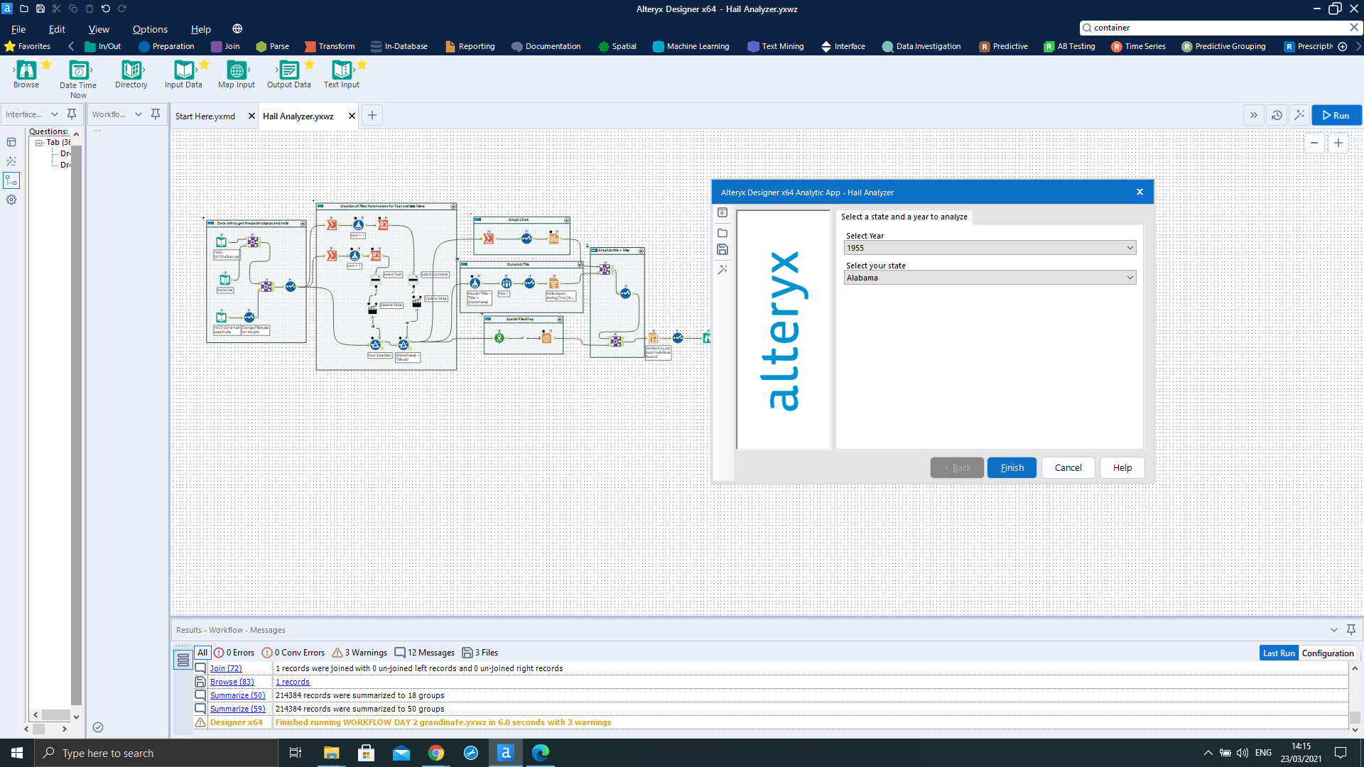
Task: Choose the Input Data tool
Action: coord(184,75)
